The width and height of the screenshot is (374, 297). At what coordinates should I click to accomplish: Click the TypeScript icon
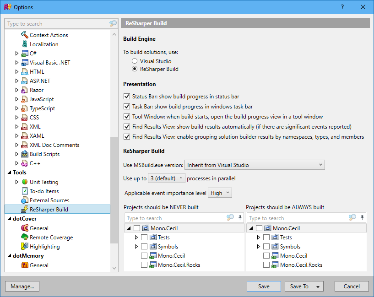25,108
